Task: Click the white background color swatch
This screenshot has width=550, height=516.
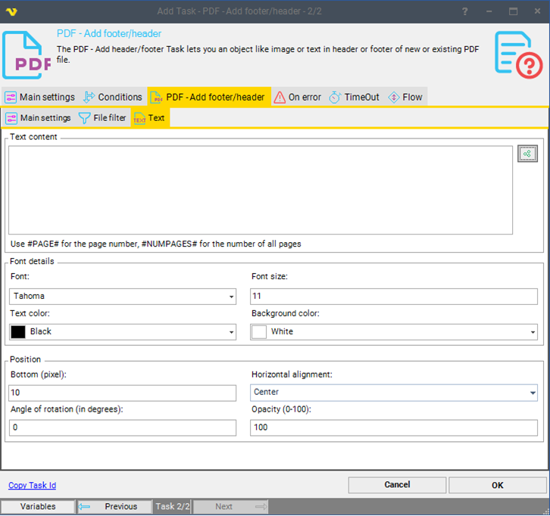Action: click(x=259, y=332)
